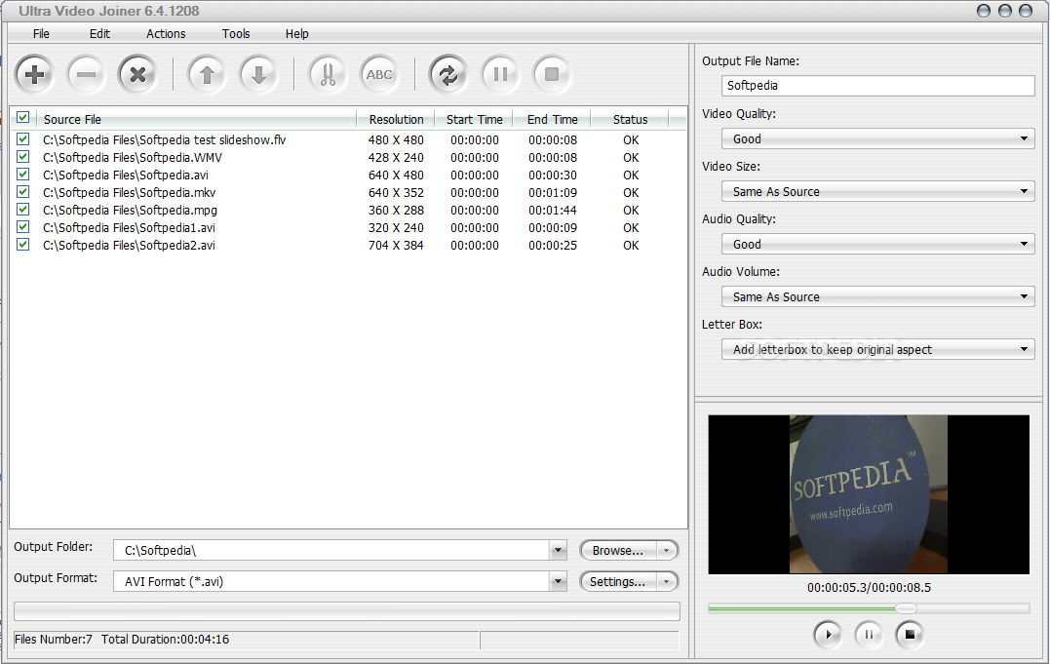Open the File menu
The width and height of the screenshot is (1050, 664).
coord(41,33)
